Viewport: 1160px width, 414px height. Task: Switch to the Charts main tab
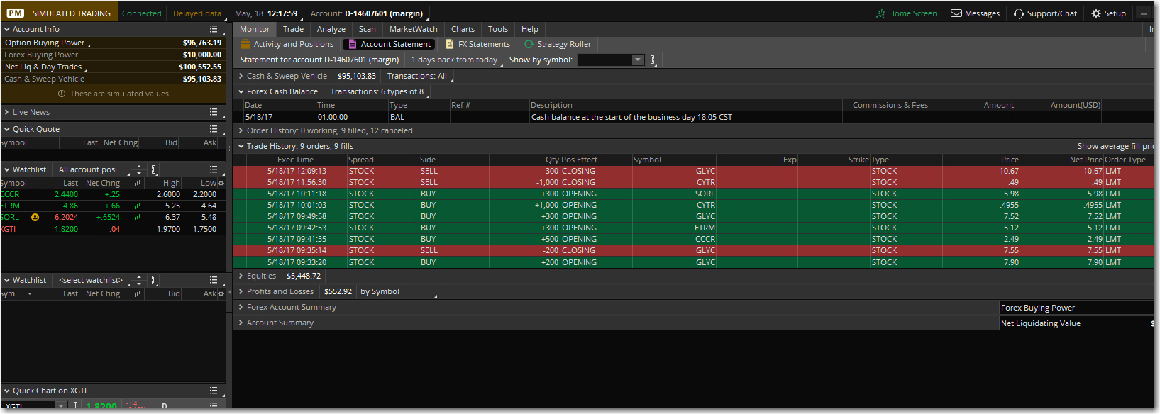(x=463, y=29)
